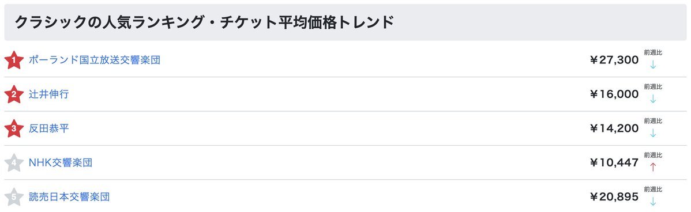This screenshot has height=212, width=691.
Task: Click down arrow beside ¥20,895 price
Action: click(653, 202)
